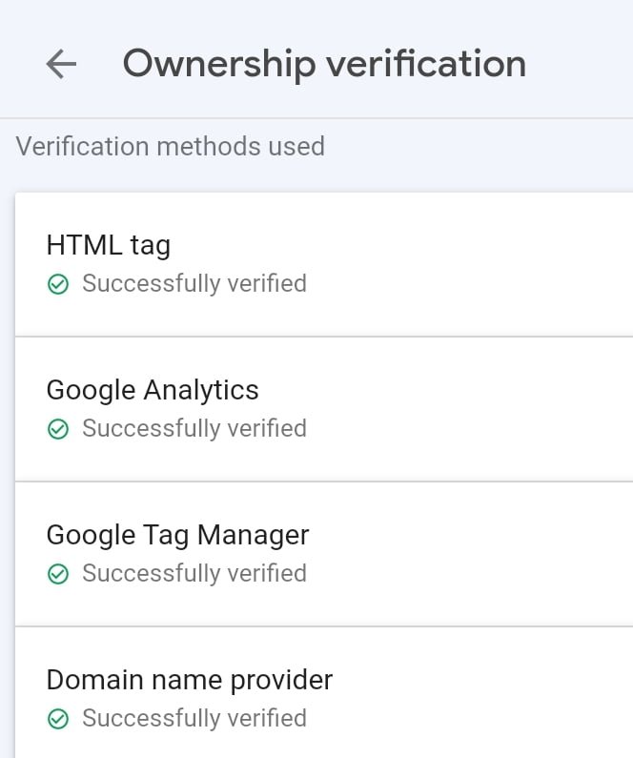This screenshot has width=633, height=758.
Task: Open the Google Analytics row label
Action: pyautogui.click(x=153, y=390)
